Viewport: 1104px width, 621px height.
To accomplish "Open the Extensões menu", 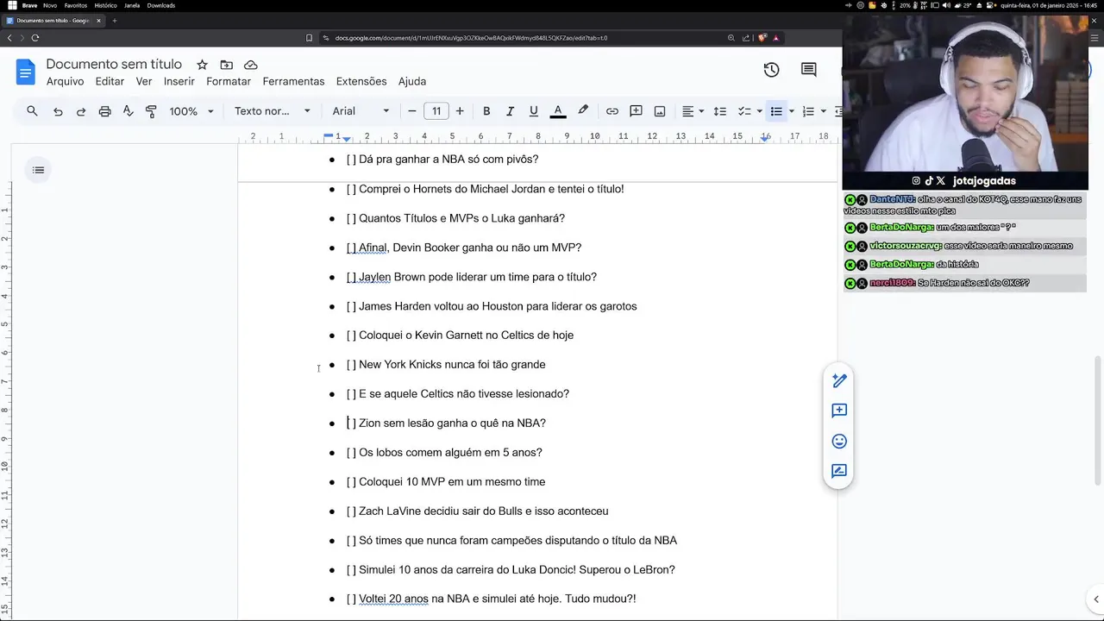I will [361, 81].
